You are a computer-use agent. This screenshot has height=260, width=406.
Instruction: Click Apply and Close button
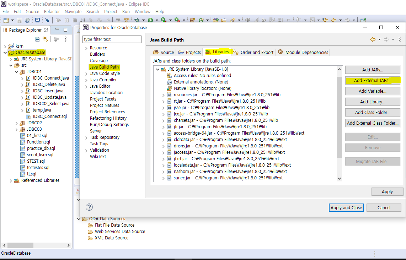pyautogui.click(x=346, y=207)
